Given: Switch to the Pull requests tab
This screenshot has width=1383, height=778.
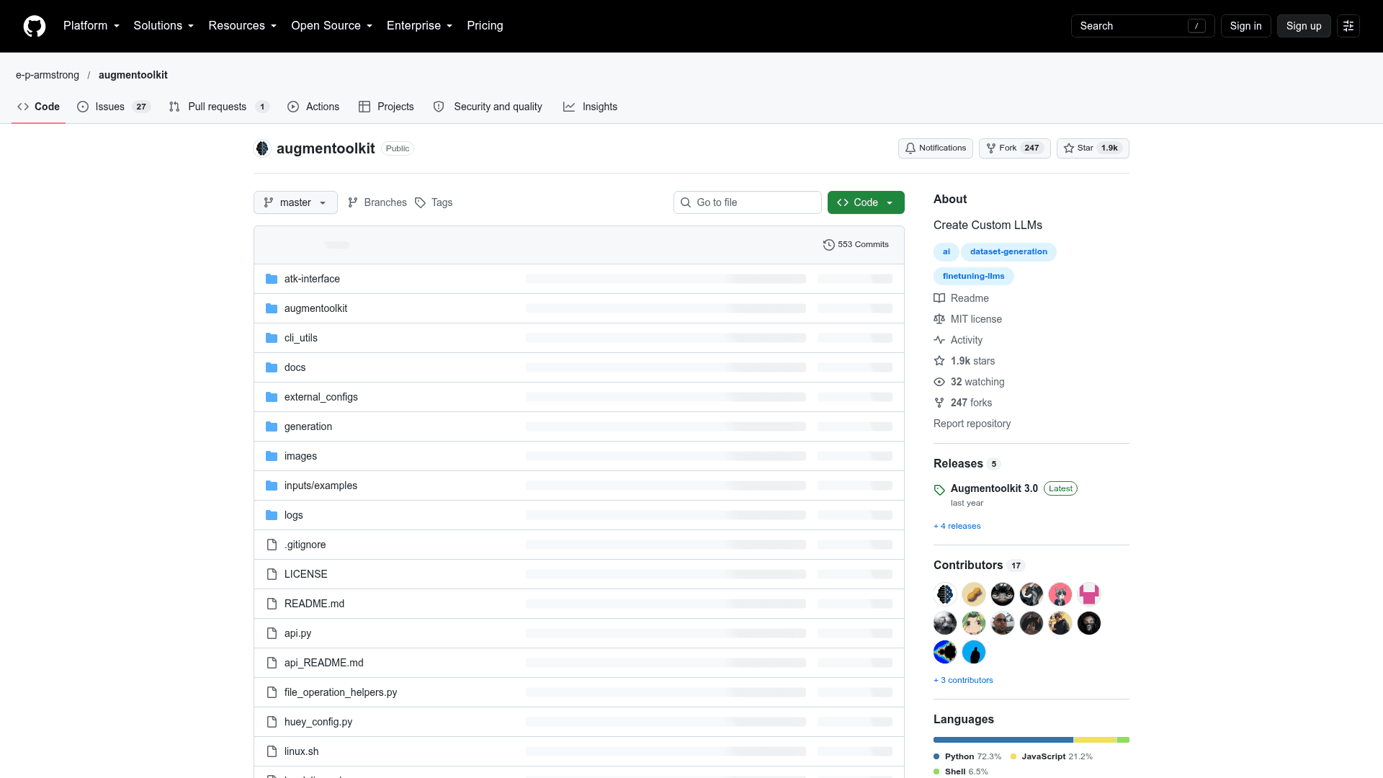Looking at the screenshot, I should [219, 107].
